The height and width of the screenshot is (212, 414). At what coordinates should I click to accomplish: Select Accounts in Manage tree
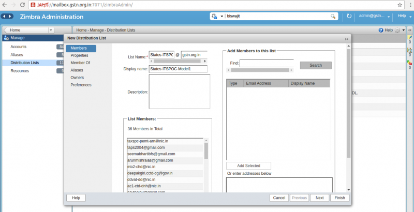pos(19,47)
